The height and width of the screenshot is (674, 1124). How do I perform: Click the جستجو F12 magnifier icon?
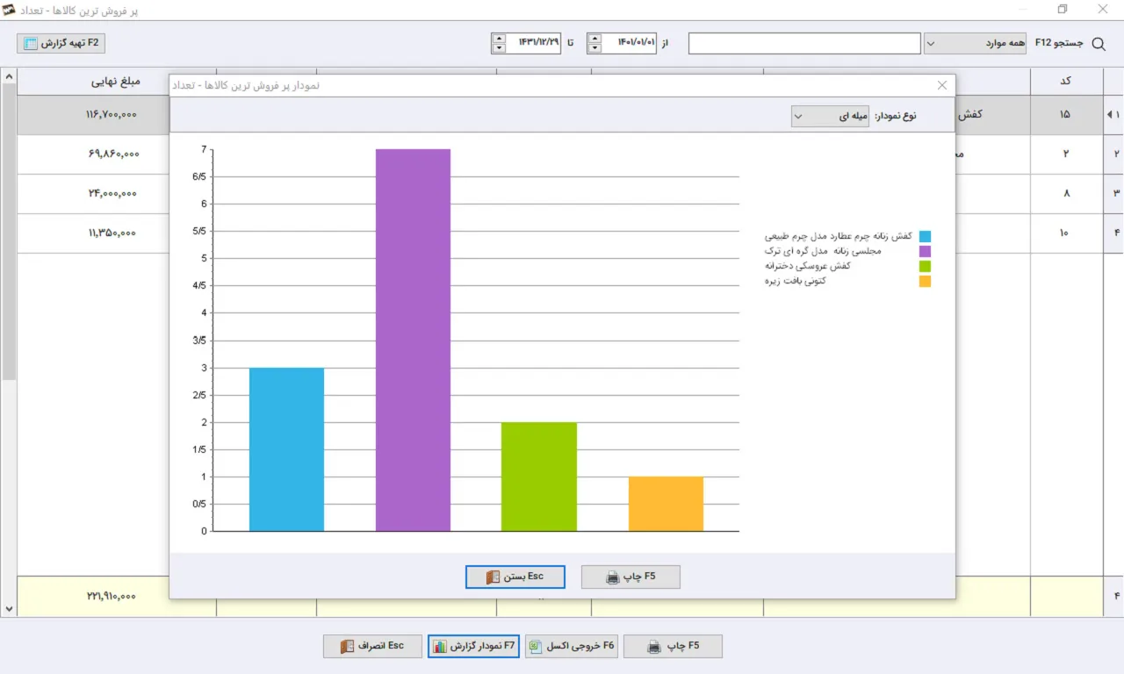pyautogui.click(x=1098, y=44)
